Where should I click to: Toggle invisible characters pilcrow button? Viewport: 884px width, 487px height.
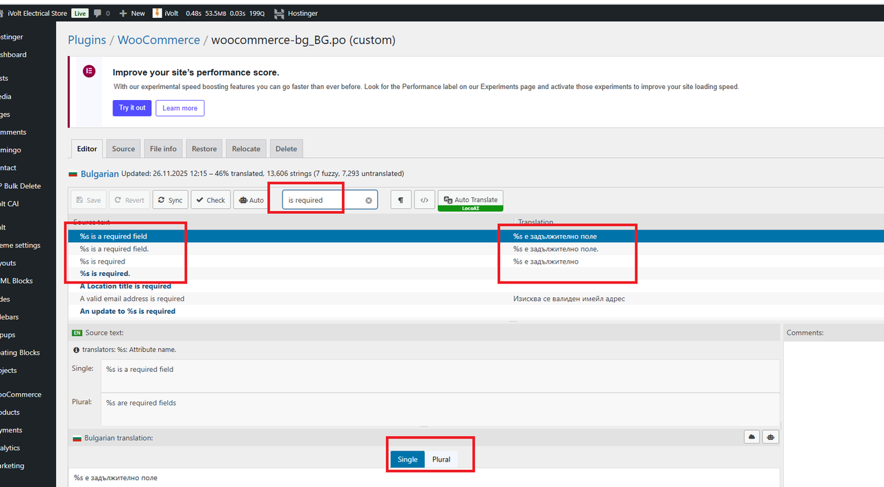tap(401, 200)
